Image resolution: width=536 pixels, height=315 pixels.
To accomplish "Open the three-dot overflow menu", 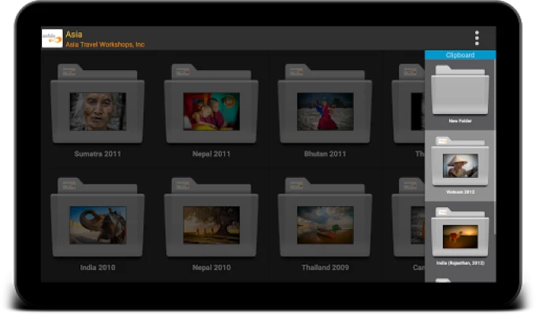I will (x=476, y=38).
